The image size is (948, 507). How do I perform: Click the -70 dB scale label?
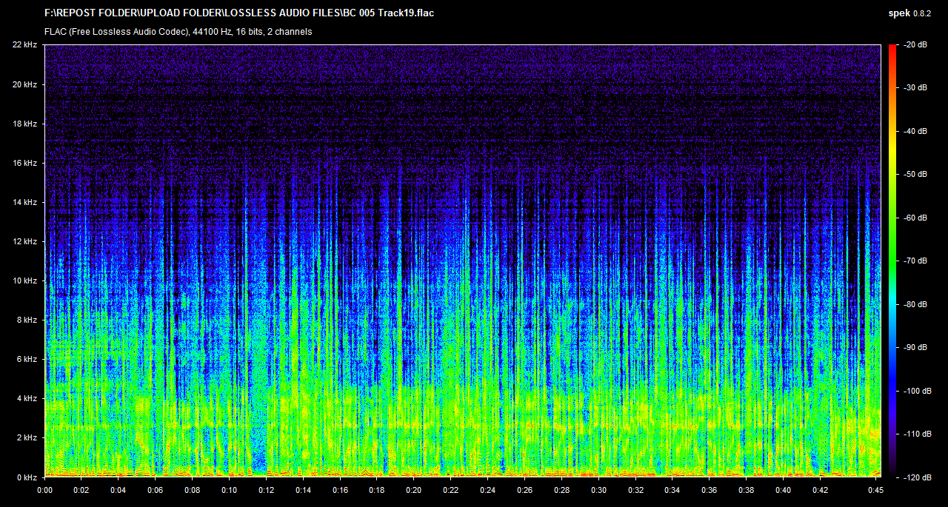917,261
